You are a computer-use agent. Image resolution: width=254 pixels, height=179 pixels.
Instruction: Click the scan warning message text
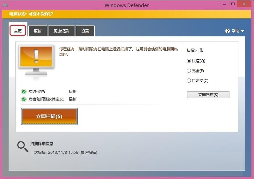(x=119, y=52)
